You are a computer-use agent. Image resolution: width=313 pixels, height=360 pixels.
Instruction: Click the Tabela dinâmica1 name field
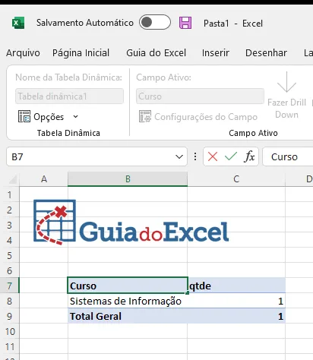click(x=69, y=96)
